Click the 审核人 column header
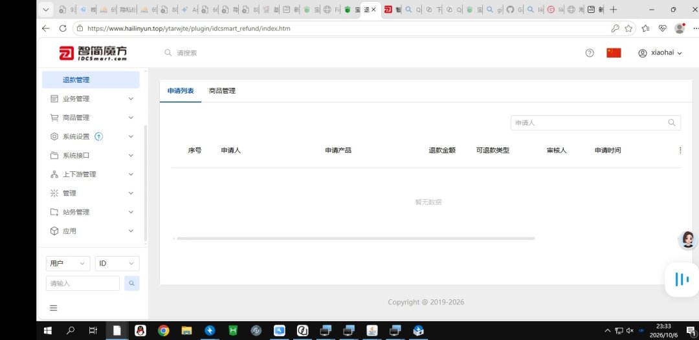 (557, 151)
